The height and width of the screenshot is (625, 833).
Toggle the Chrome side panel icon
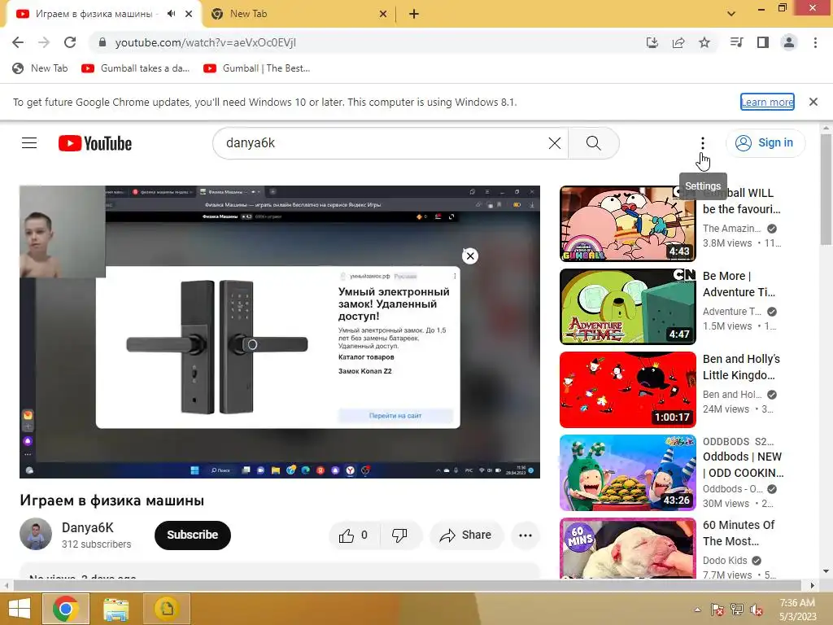pyautogui.click(x=763, y=42)
